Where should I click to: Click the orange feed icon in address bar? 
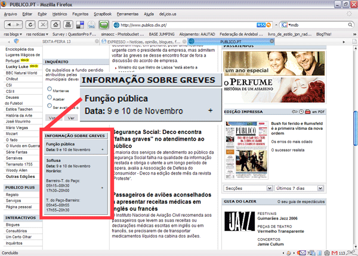[268, 25]
